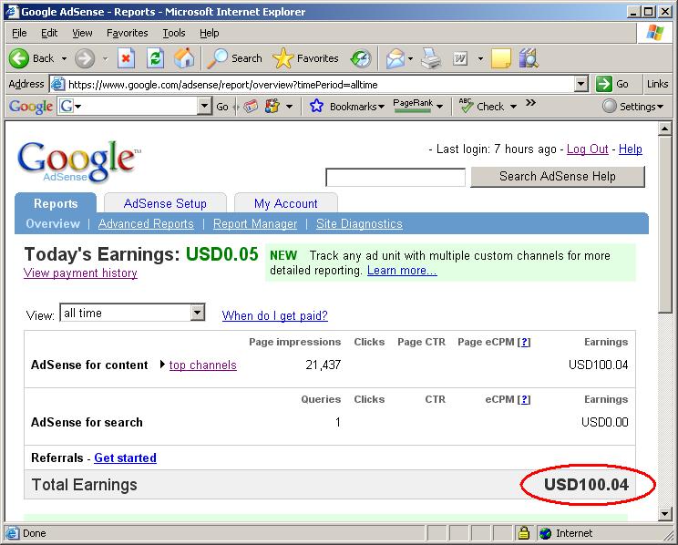Screen dimensions: 678x545
Task: Expand the Address bar URL dropdown
Action: point(581,84)
